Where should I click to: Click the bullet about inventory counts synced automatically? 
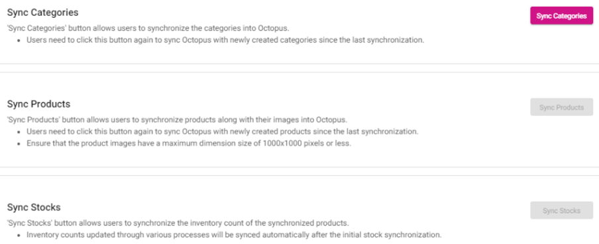[x=234, y=235]
